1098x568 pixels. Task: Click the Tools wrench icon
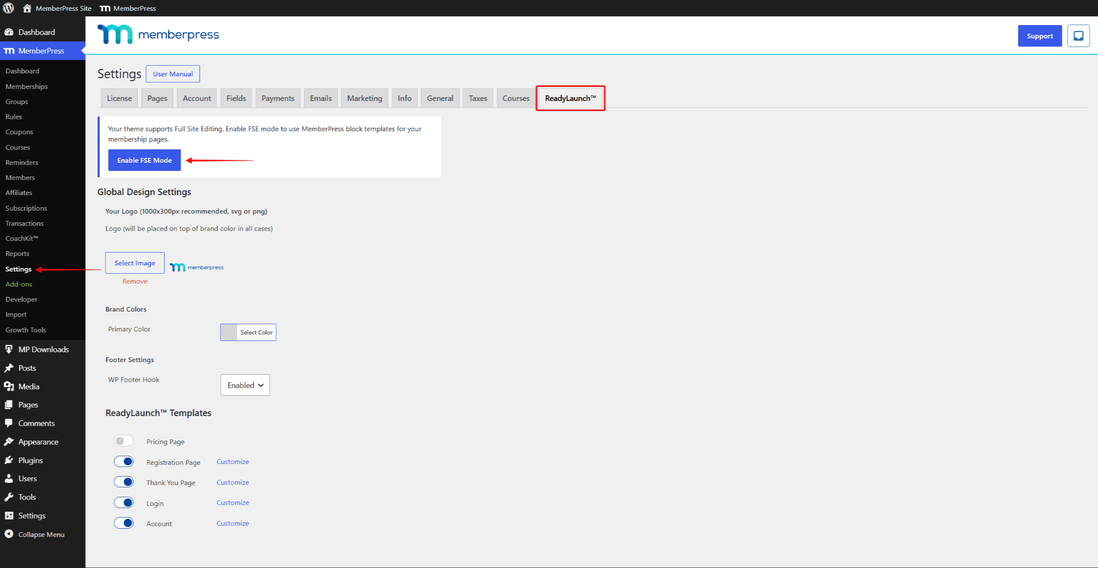pos(9,497)
